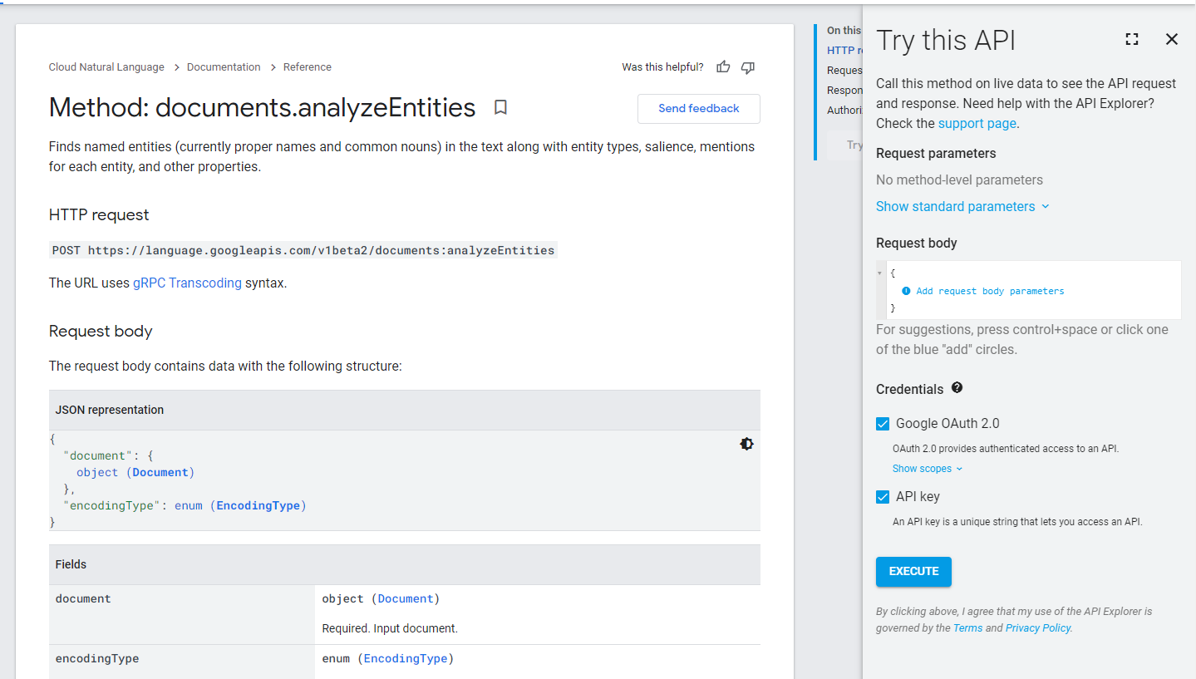The width and height of the screenshot is (1196, 679).
Task: Toggle dark theme on the JSON code sample
Action: coord(746,444)
